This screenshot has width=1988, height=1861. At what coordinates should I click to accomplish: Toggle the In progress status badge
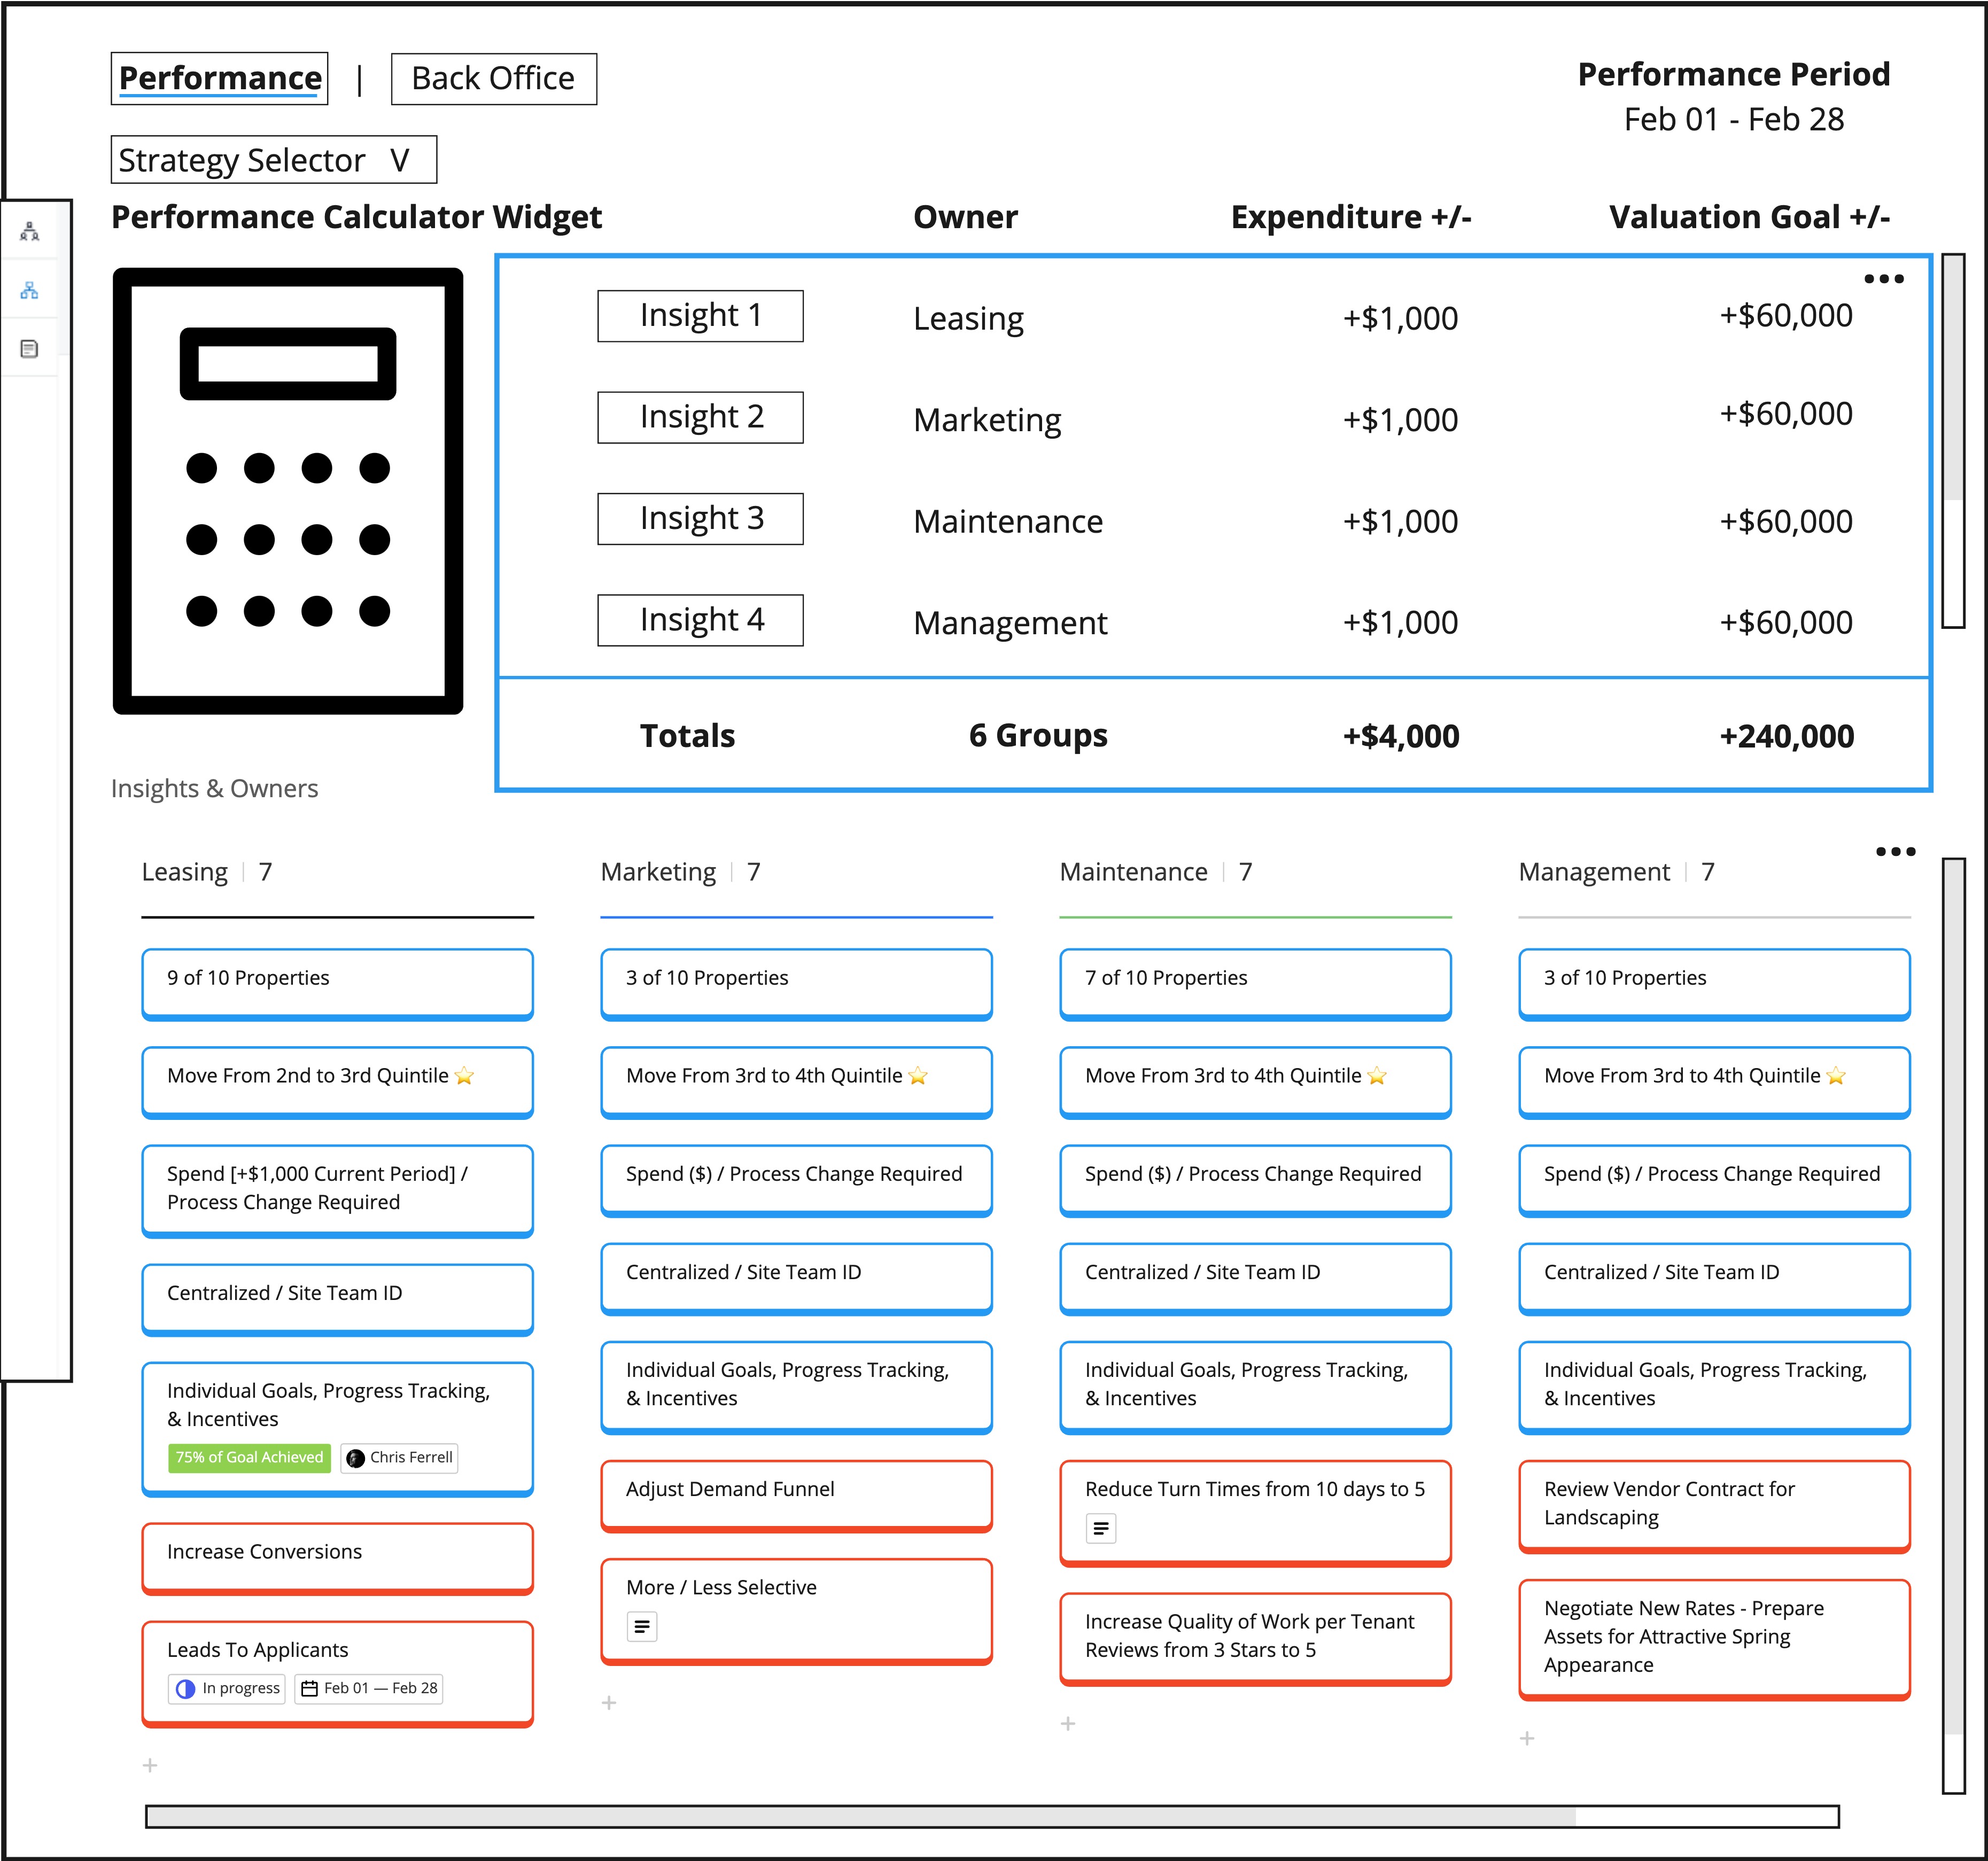point(228,1688)
